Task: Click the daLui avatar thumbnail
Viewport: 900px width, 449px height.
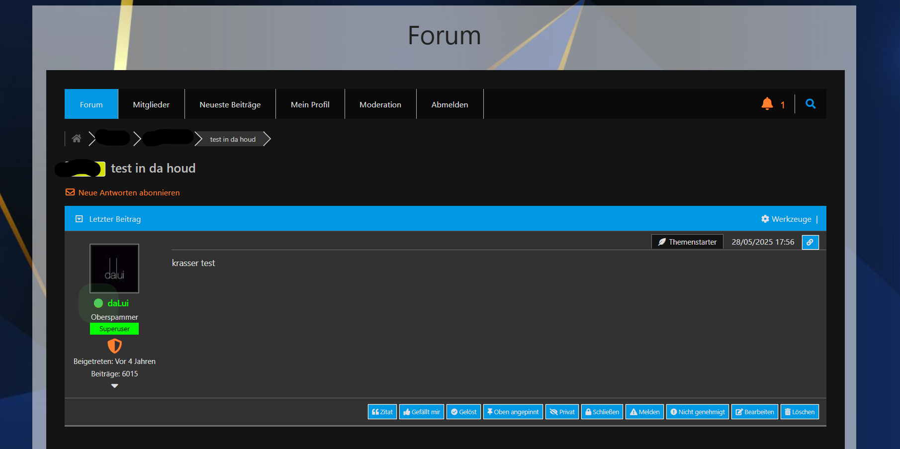Action: 114,269
